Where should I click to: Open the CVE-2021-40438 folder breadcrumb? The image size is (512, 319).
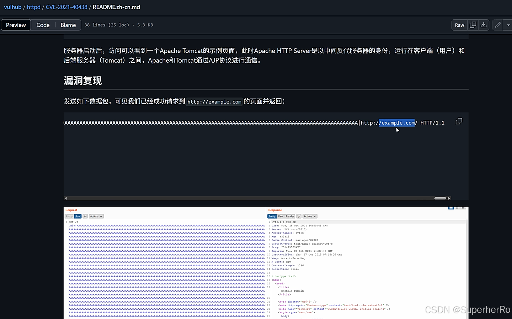point(66,7)
